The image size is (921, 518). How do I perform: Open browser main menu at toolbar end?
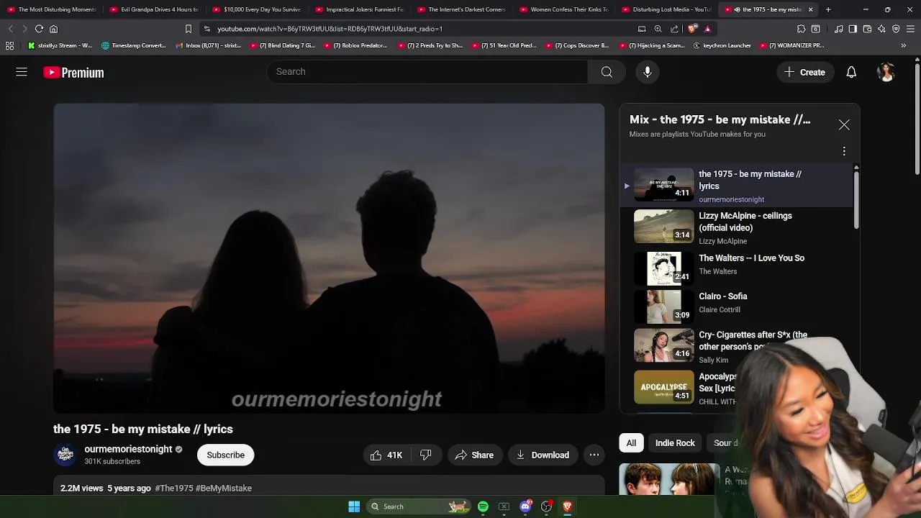(910, 29)
